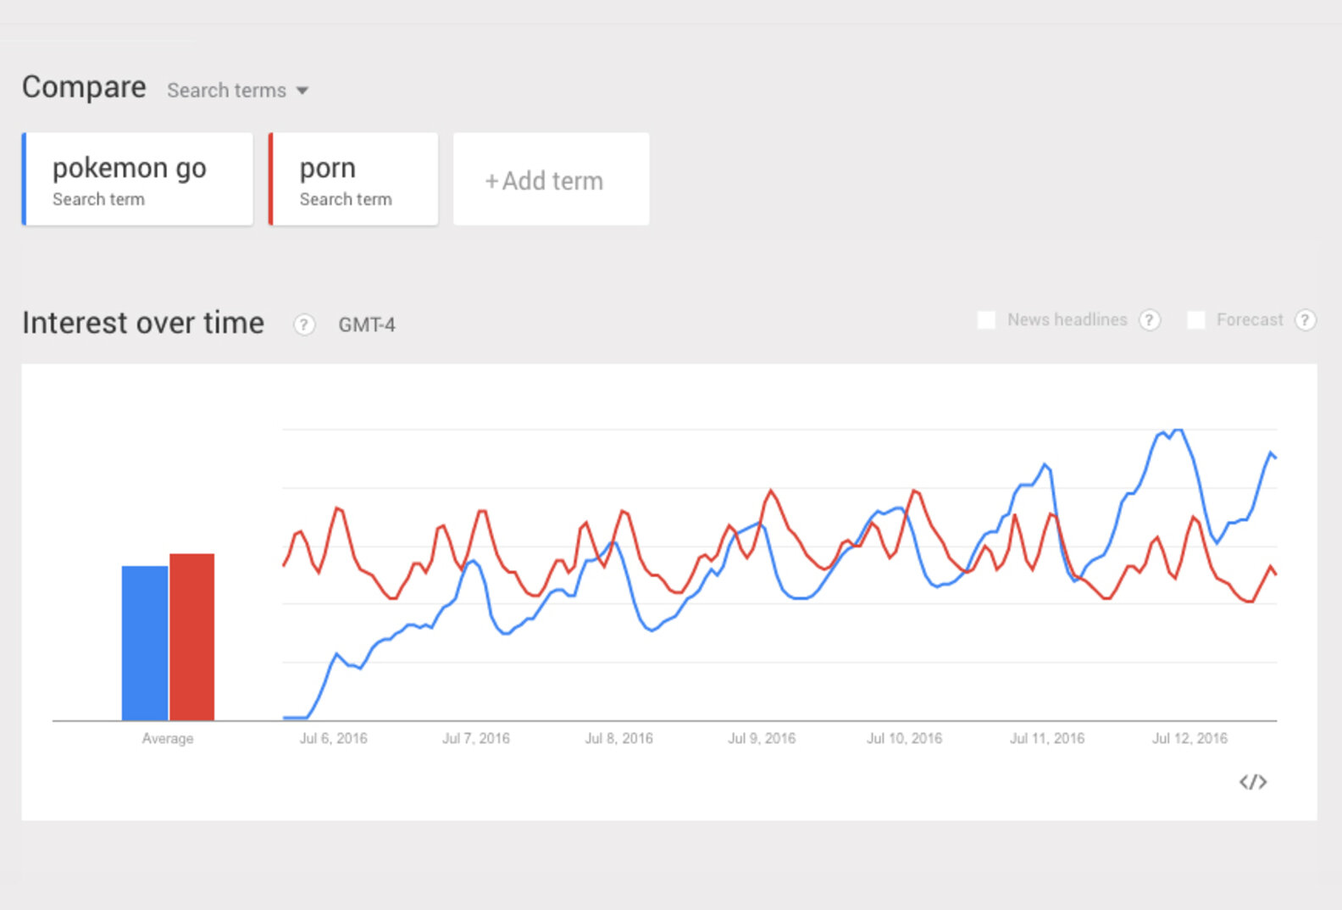This screenshot has height=910, width=1342.
Task: Select the pokemon go search term card
Action: click(x=136, y=179)
